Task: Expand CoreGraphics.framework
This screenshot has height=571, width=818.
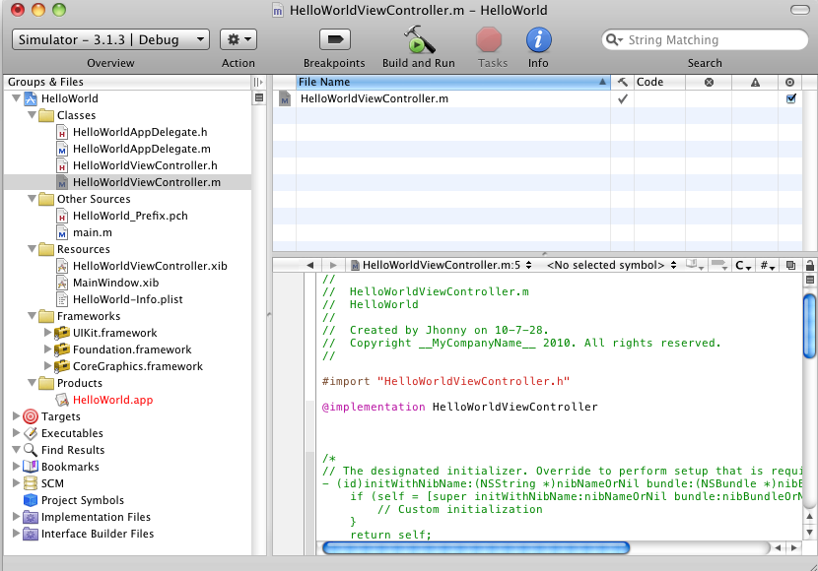Action: click(x=47, y=365)
